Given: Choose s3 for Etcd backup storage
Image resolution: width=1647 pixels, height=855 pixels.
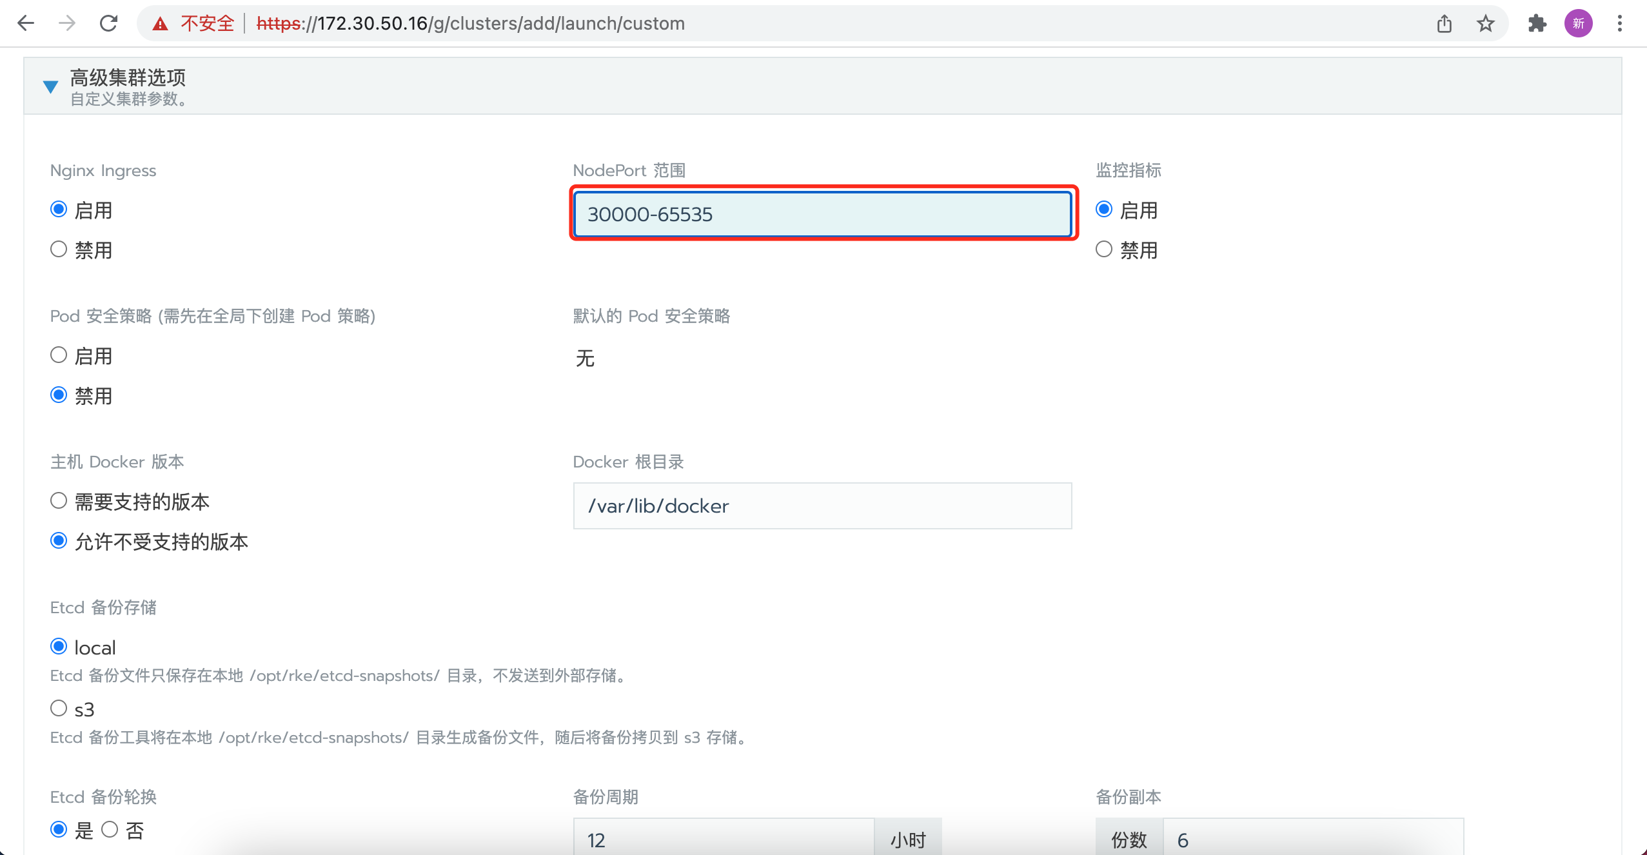Looking at the screenshot, I should pos(59,709).
